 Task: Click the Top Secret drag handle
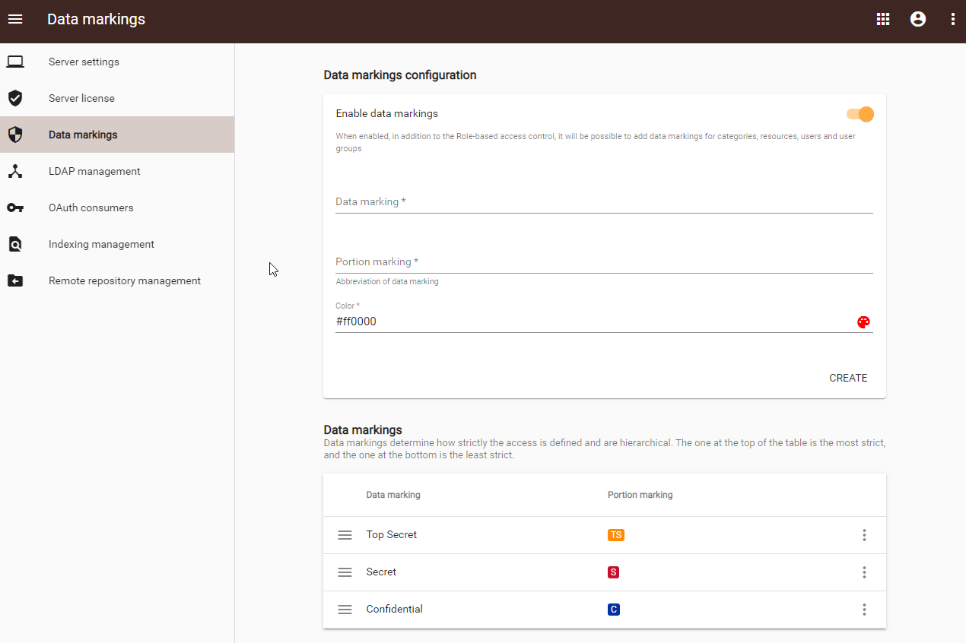[x=345, y=535]
